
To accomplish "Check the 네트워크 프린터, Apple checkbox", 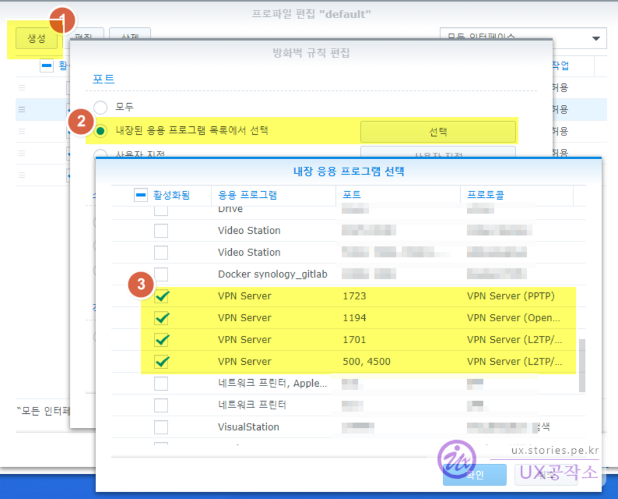I will coord(161,383).
